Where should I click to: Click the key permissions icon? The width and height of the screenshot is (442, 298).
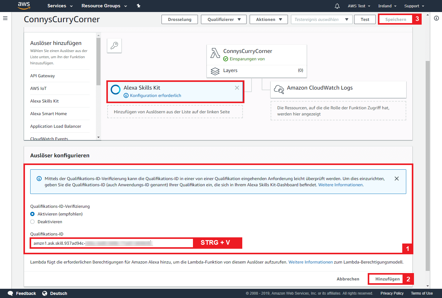coord(114,46)
